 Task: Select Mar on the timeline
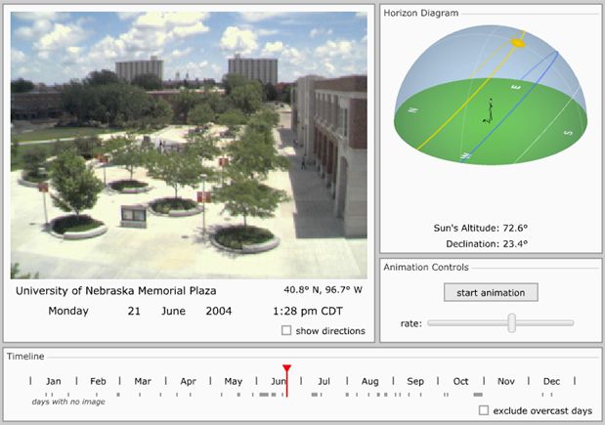tap(143, 381)
